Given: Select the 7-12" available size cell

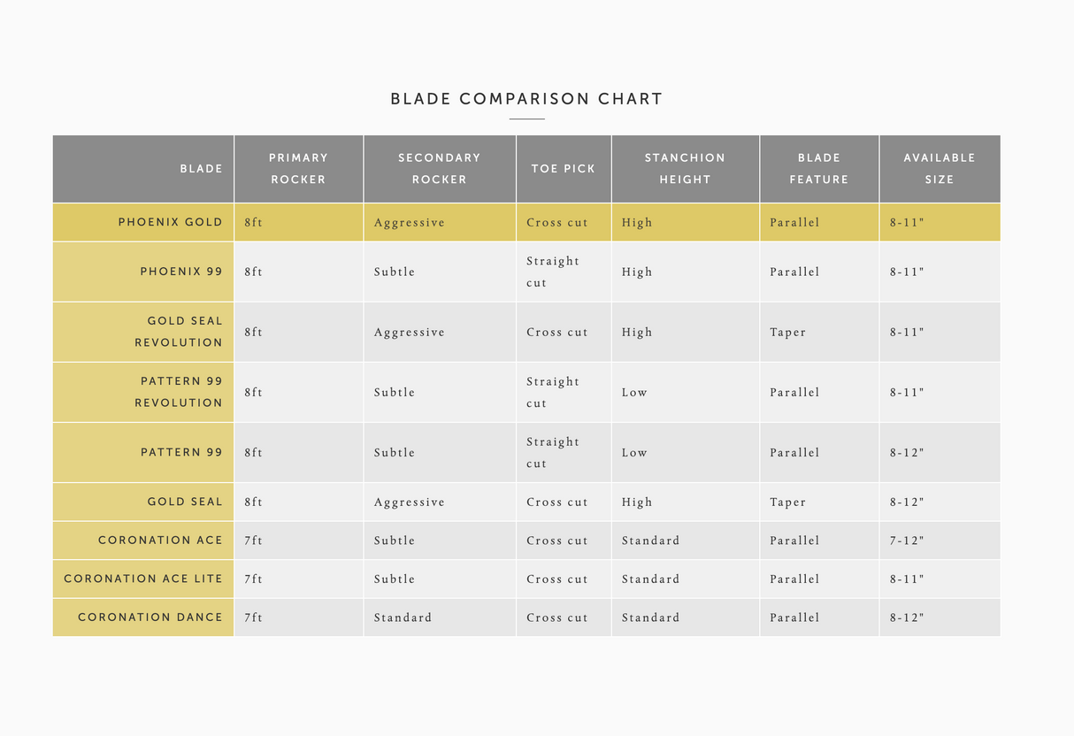Looking at the screenshot, I should pyautogui.click(x=907, y=540).
